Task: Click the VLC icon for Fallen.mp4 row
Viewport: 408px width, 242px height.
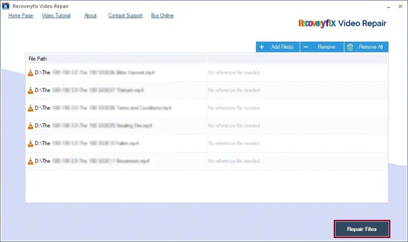Action: click(30, 144)
